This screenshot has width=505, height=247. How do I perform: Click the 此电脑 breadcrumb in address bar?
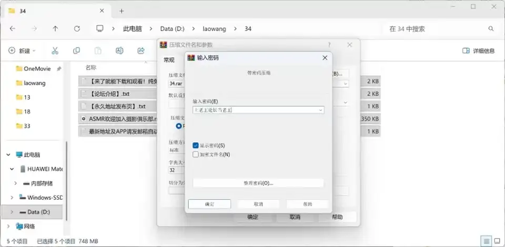tap(133, 28)
